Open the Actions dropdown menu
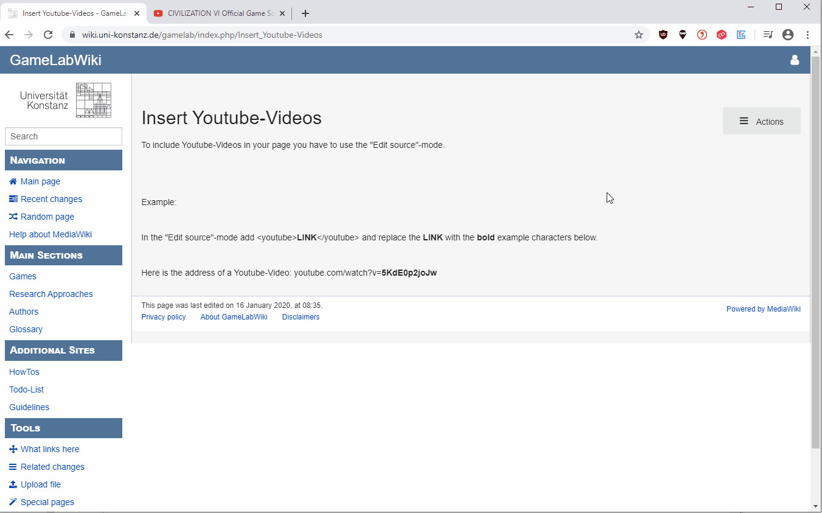822x513 pixels. 761,121
